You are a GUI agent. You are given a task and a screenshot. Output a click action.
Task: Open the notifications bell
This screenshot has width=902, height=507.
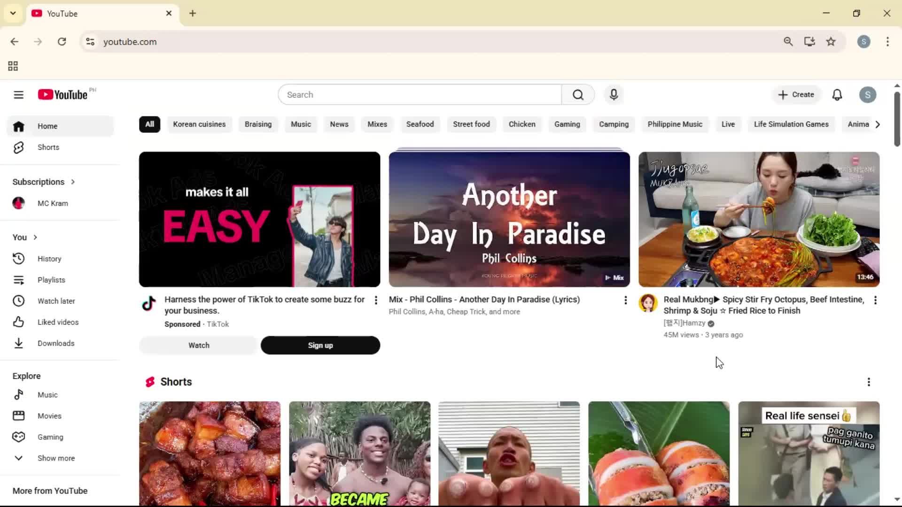pyautogui.click(x=837, y=95)
